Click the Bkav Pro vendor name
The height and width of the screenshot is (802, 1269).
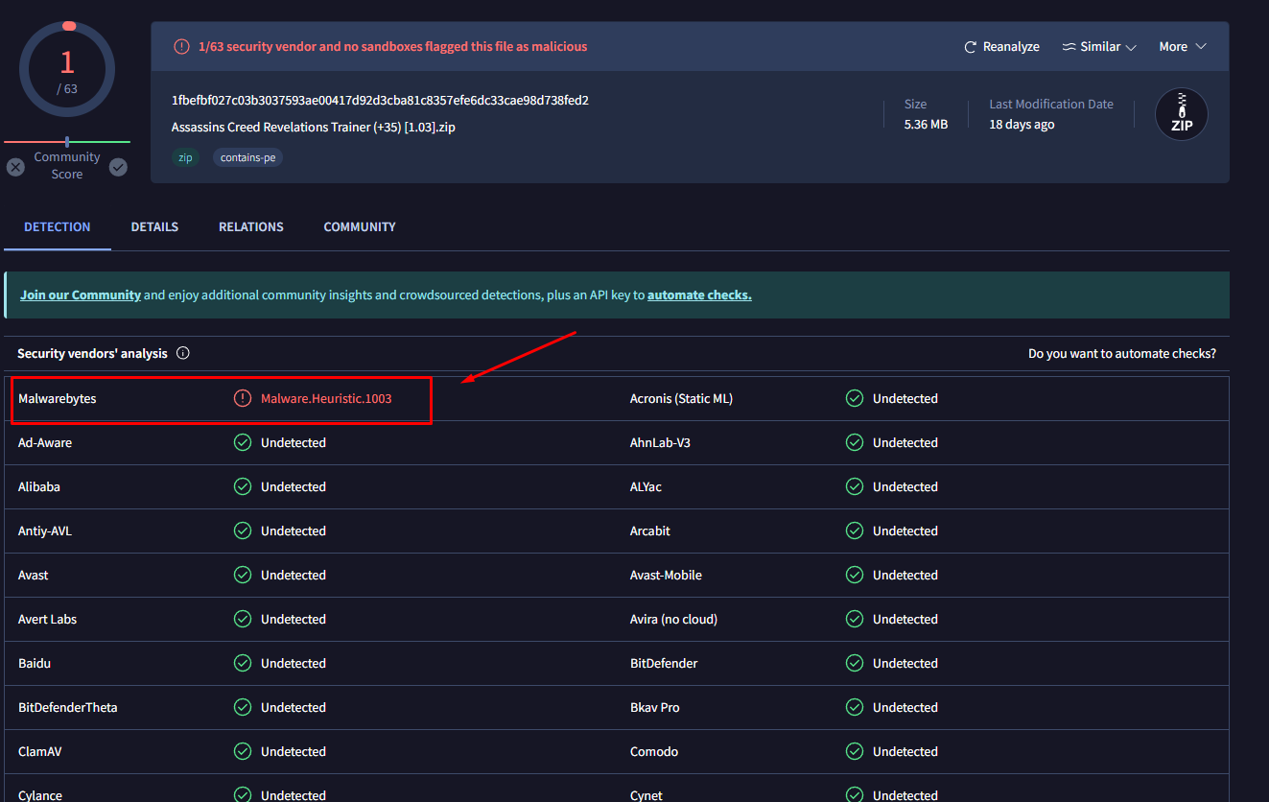tap(655, 707)
